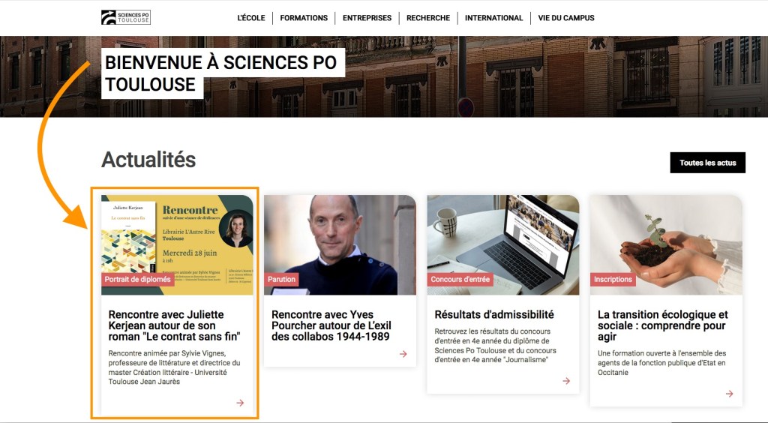Open the FORMATIONS menu
The width and height of the screenshot is (768, 423).
304,18
